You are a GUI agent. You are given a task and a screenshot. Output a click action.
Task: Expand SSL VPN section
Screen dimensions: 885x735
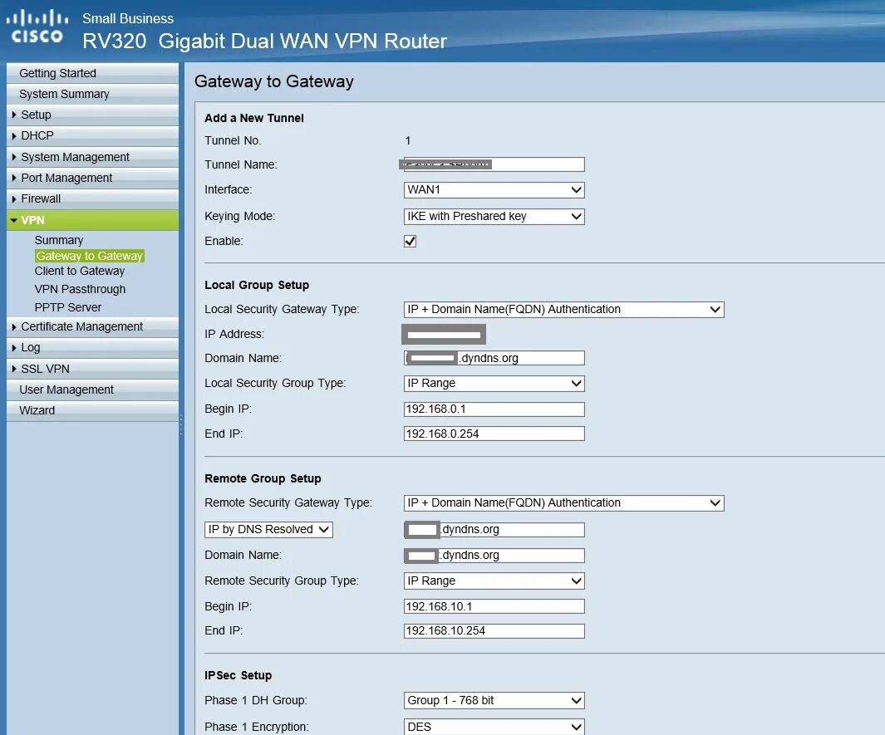coord(92,369)
